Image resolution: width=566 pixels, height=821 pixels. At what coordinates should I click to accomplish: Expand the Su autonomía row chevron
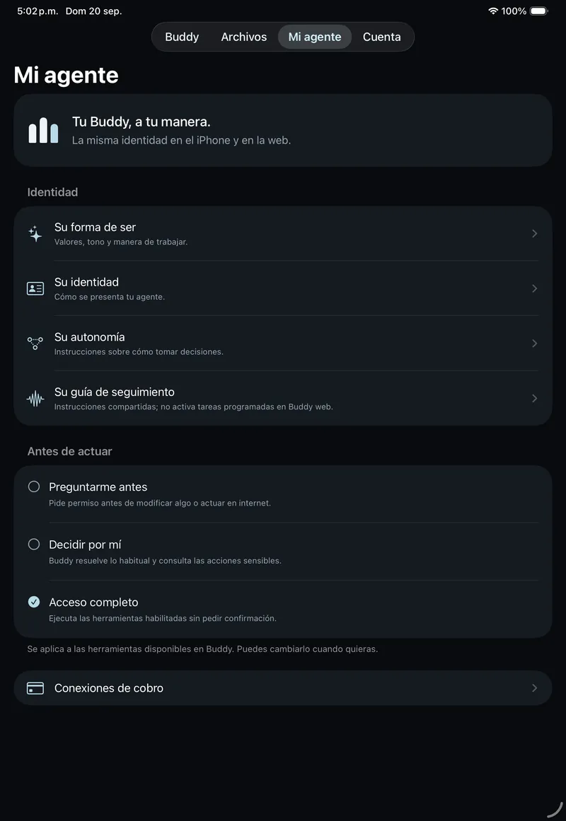coord(535,344)
